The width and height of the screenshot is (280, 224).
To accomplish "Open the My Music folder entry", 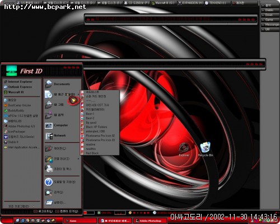I will [x=54, y=115].
